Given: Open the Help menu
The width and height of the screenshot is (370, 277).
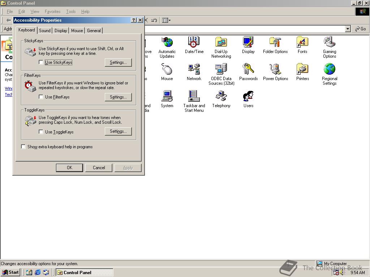Looking at the screenshot, I should (85, 12).
